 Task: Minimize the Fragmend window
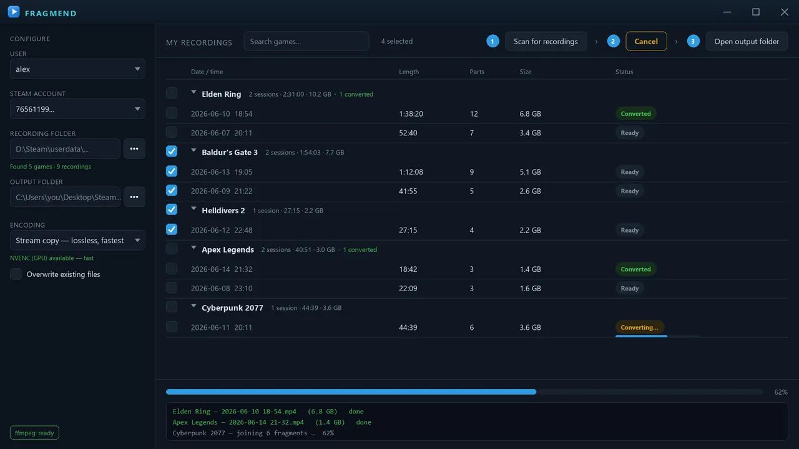coord(727,12)
